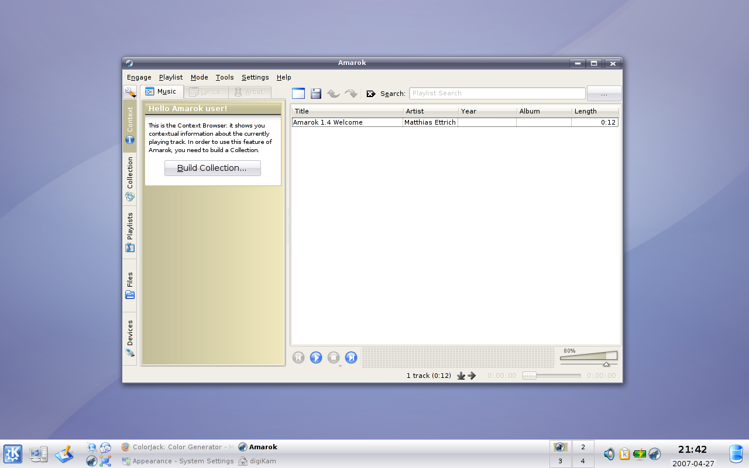Viewport: 749px width, 468px height.
Task: Open the Files sidebar tab
Action: tap(130, 285)
